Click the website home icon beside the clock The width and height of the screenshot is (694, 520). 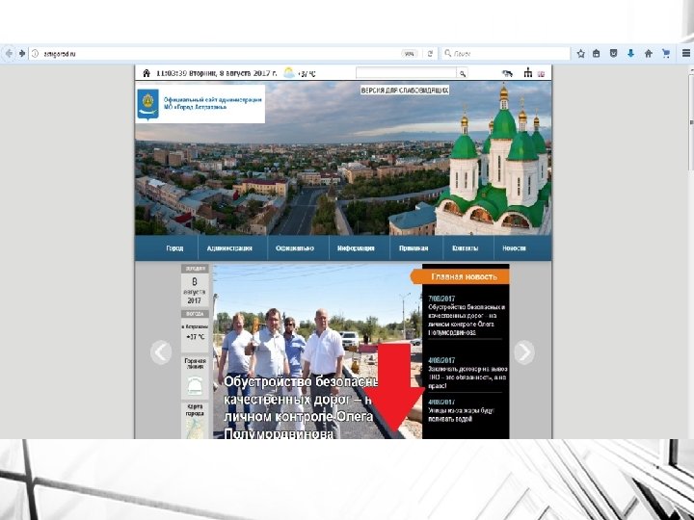pos(147,73)
